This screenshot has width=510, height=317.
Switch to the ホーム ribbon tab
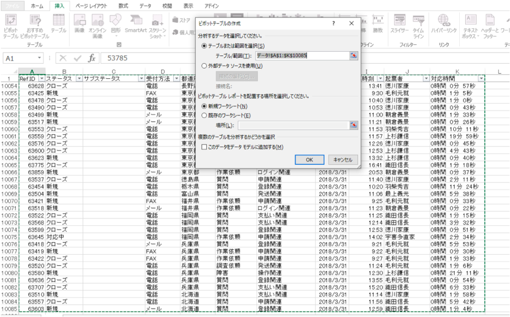tap(36, 6)
